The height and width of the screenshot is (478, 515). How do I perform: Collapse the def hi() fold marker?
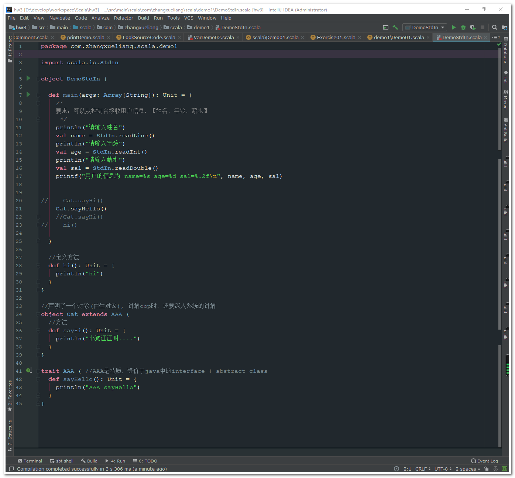[x=38, y=265]
